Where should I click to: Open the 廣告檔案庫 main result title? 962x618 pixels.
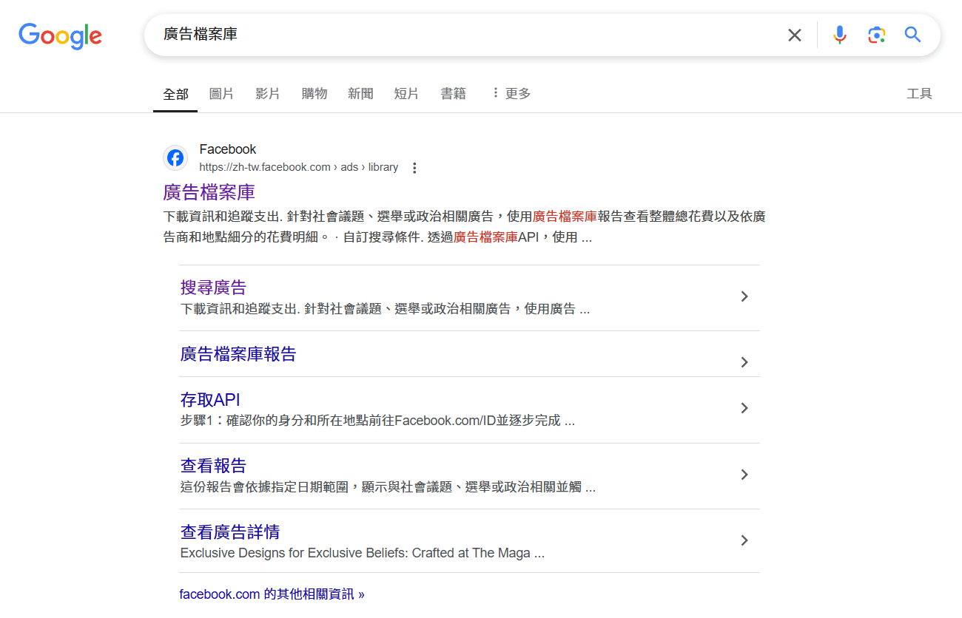click(x=209, y=192)
